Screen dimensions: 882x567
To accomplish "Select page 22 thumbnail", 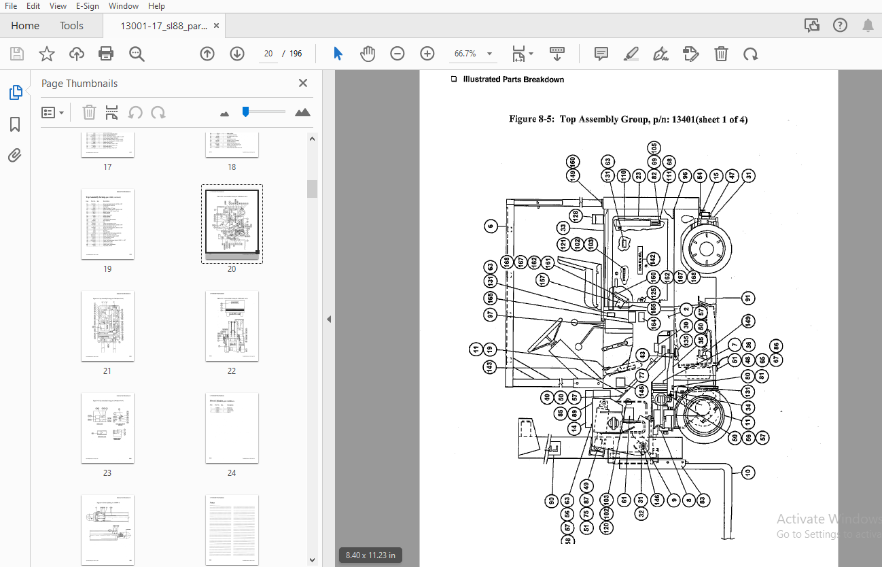I will click(x=232, y=326).
